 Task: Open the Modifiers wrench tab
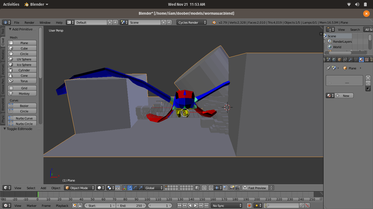(x=350, y=60)
